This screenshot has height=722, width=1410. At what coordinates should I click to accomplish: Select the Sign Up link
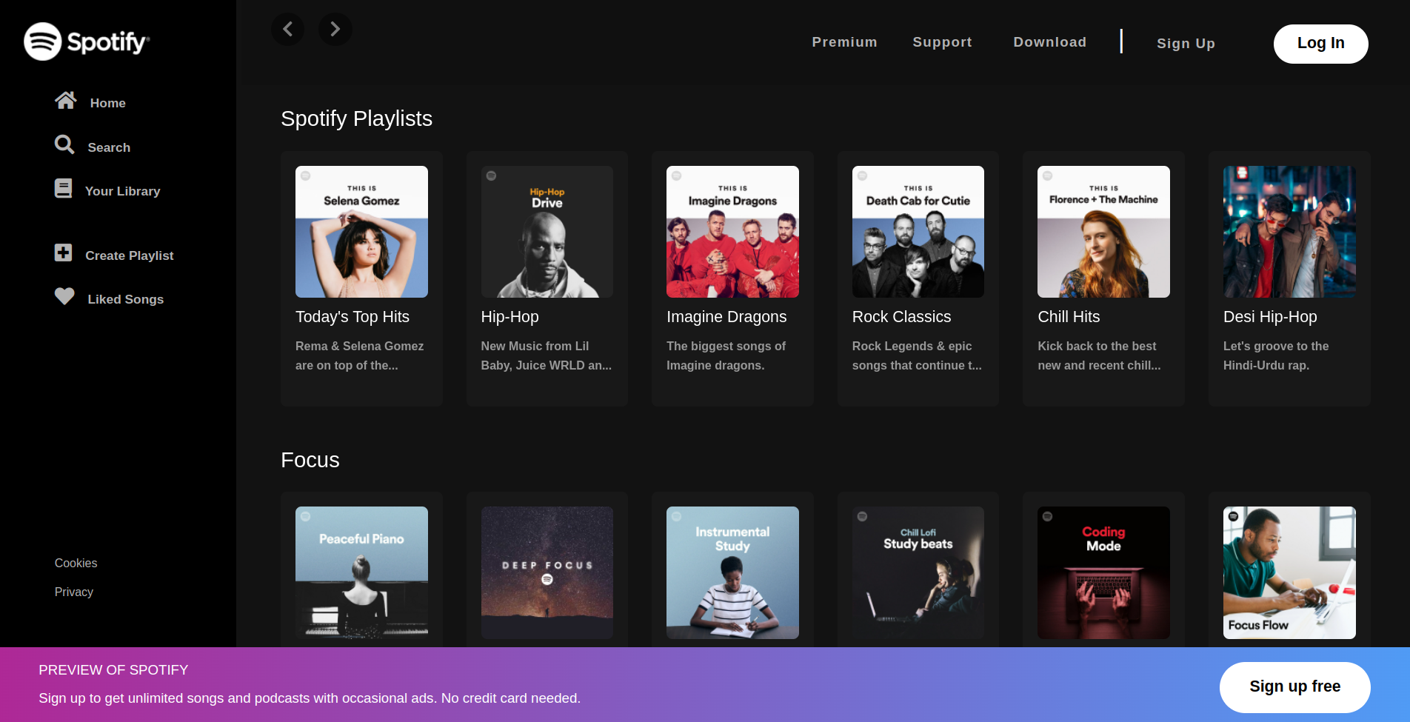[x=1186, y=43]
